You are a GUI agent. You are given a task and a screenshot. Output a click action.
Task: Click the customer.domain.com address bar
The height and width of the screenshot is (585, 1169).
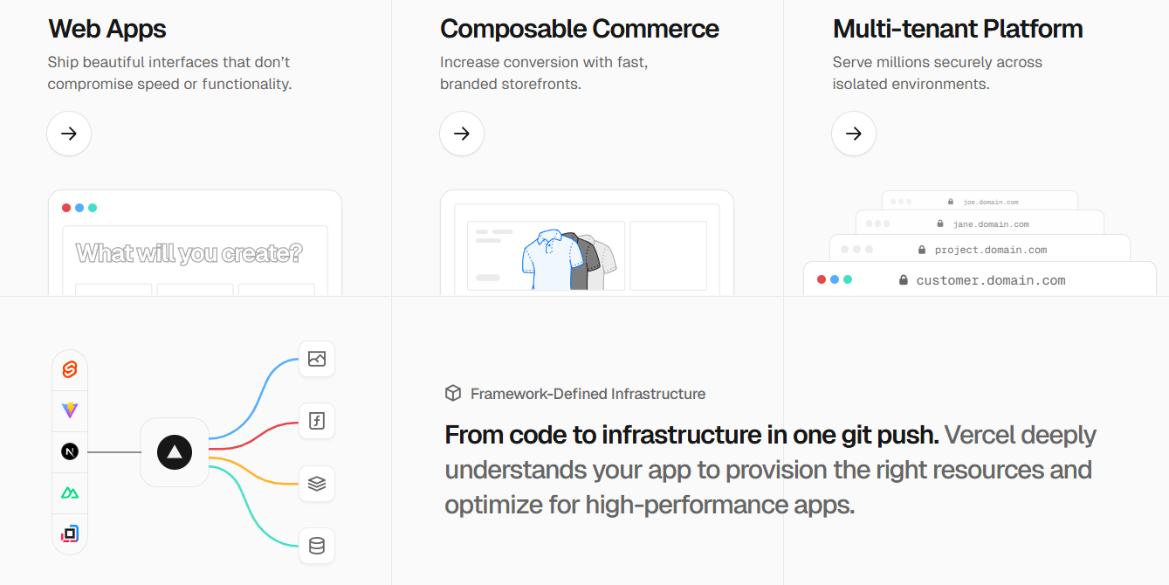[990, 280]
